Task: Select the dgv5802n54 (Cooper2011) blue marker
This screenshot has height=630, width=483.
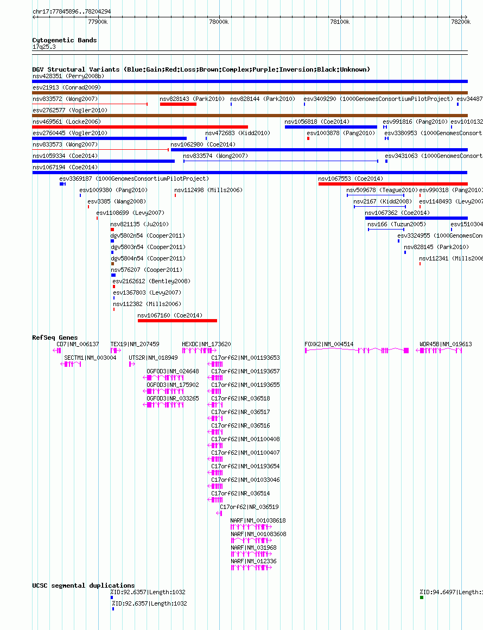Action: coord(112,241)
